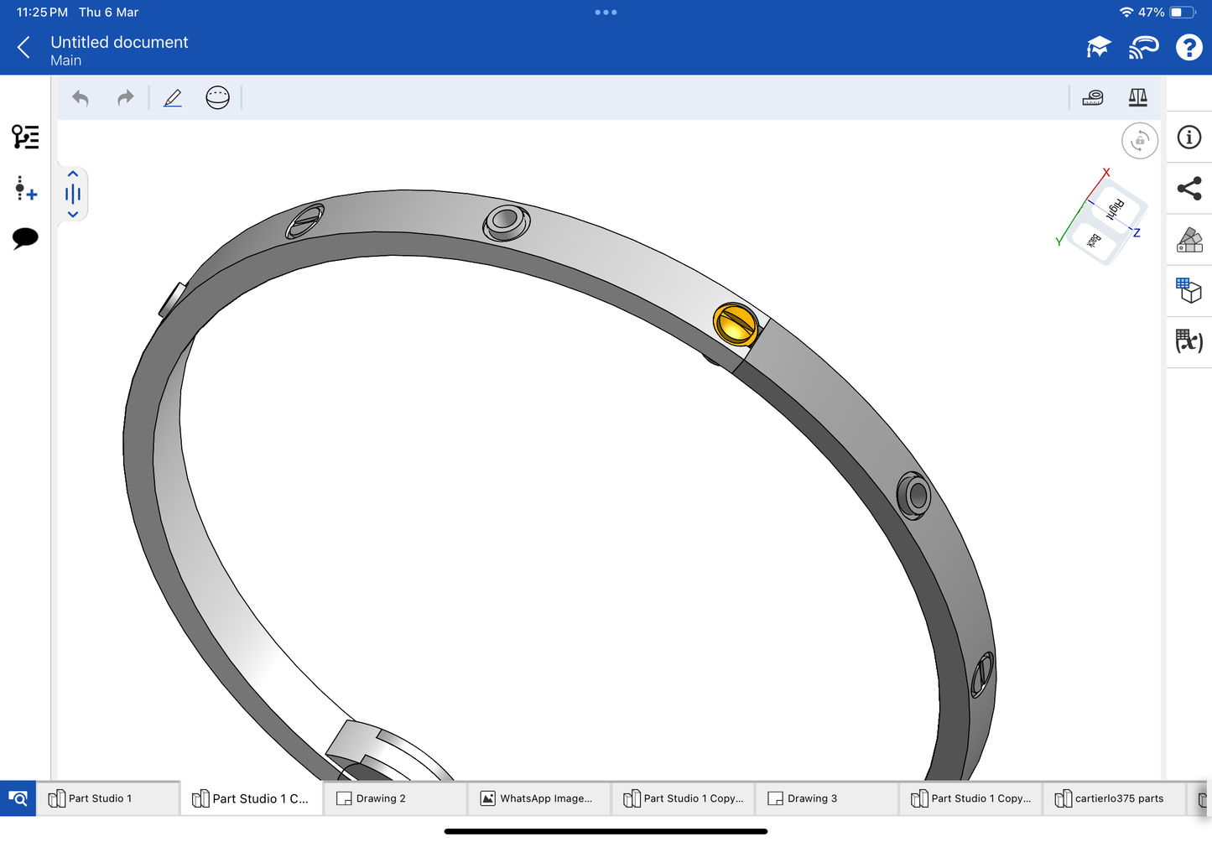Viewport: 1212px width, 842px height.
Task: Open the Learning Center graduation cap
Action: point(1098,48)
